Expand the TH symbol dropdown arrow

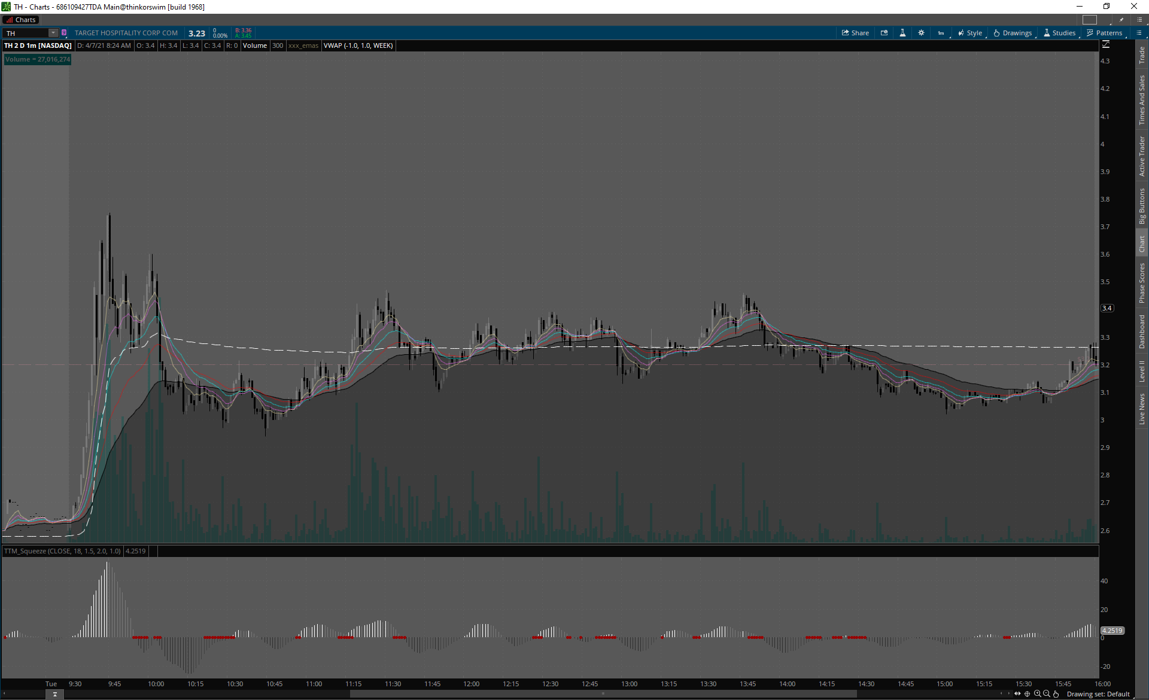pyautogui.click(x=53, y=33)
